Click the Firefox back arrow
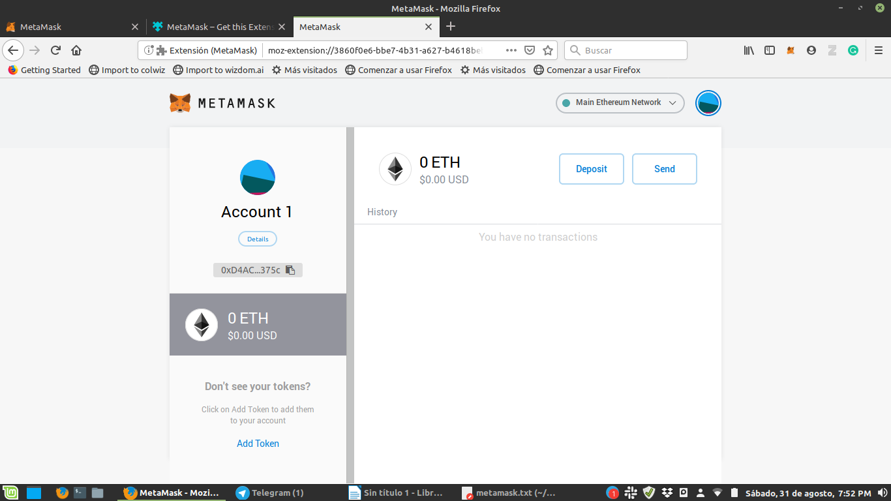This screenshot has width=891, height=501. point(13,50)
